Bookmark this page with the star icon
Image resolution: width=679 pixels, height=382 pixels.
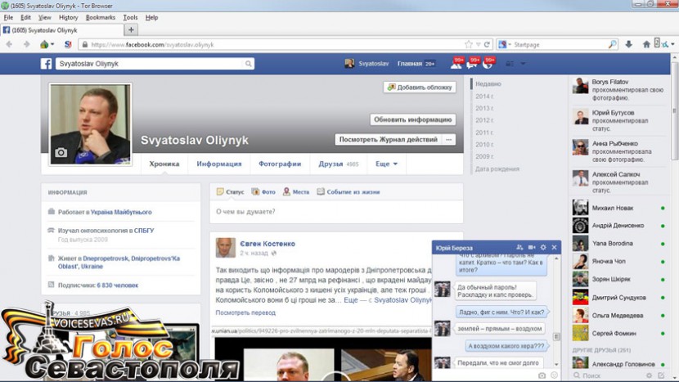[468, 44]
